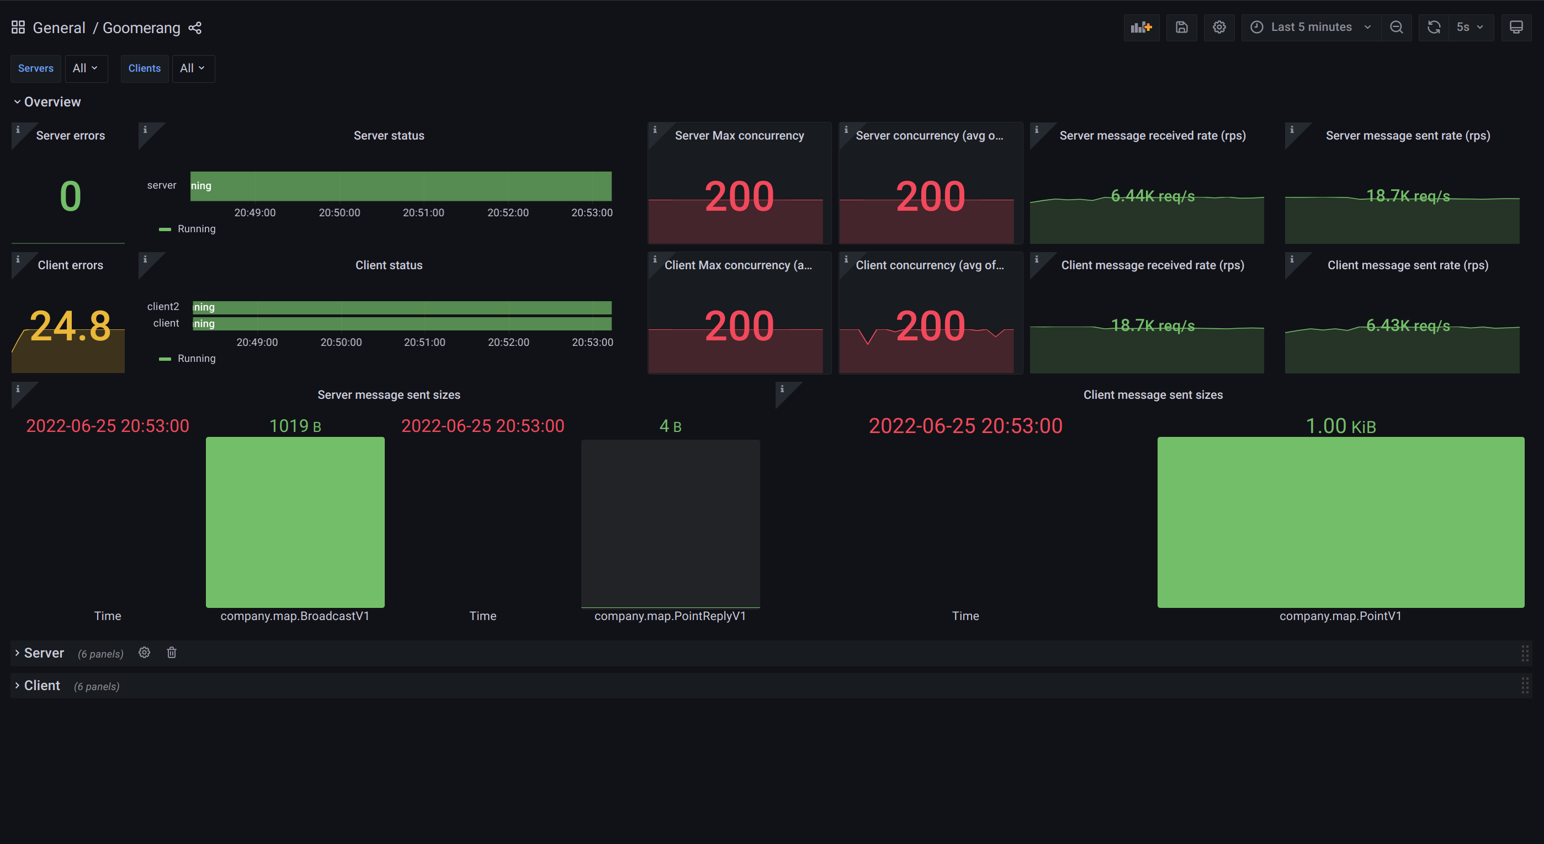Click the dashboards grid icon next to General
Viewport: 1544px width, 844px height.
pos(18,28)
